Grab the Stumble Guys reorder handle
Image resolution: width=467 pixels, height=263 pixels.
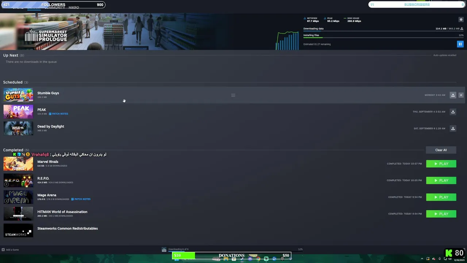pos(233,95)
